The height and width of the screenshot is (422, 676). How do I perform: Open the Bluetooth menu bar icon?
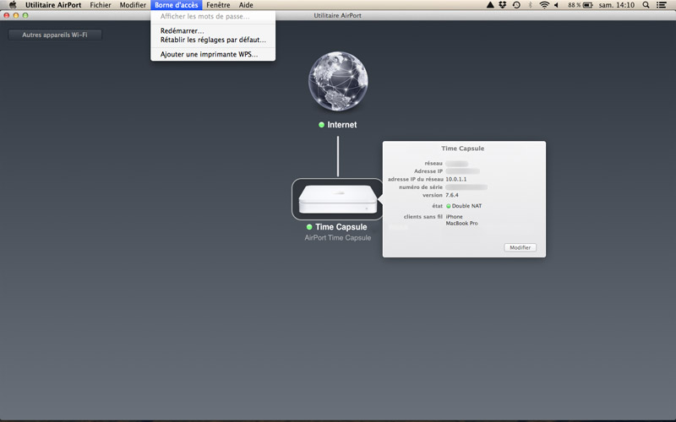coord(531,5)
